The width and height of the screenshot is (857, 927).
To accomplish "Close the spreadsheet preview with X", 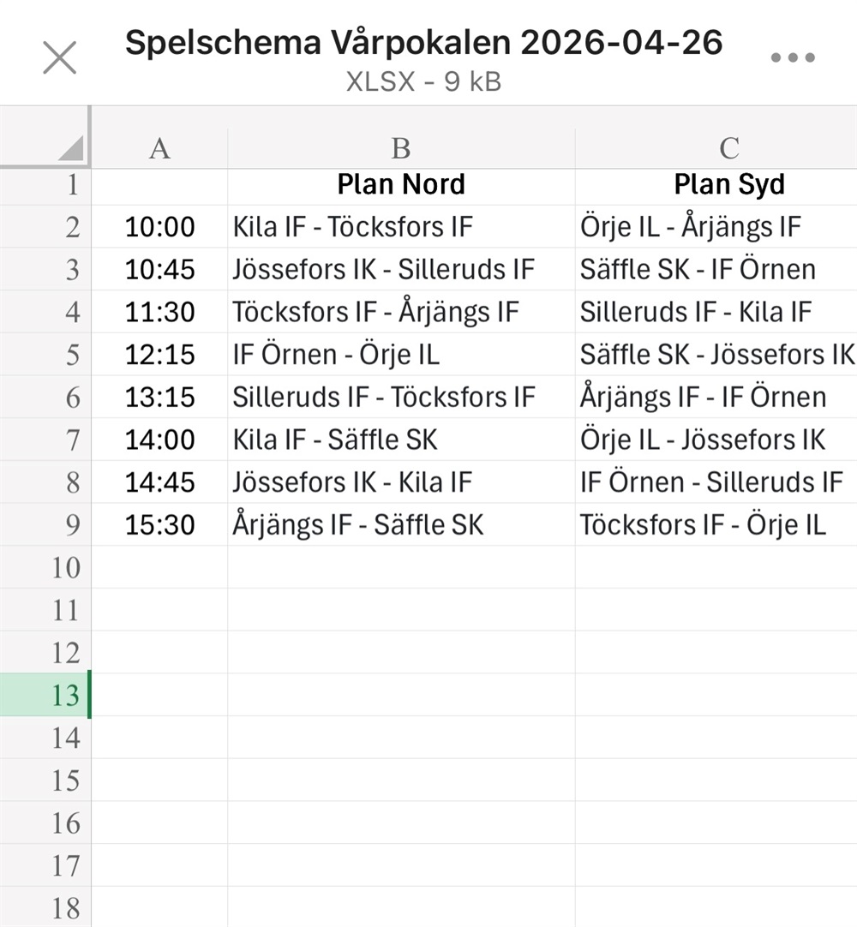I will click(60, 58).
